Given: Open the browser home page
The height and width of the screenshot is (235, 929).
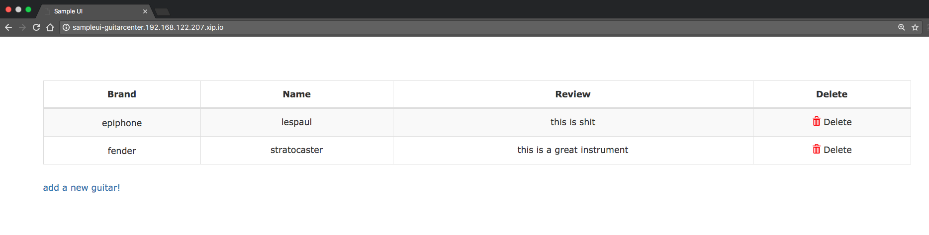Looking at the screenshot, I should click(x=50, y=27).
